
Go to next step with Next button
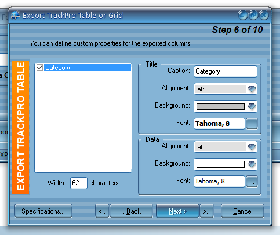177,211
